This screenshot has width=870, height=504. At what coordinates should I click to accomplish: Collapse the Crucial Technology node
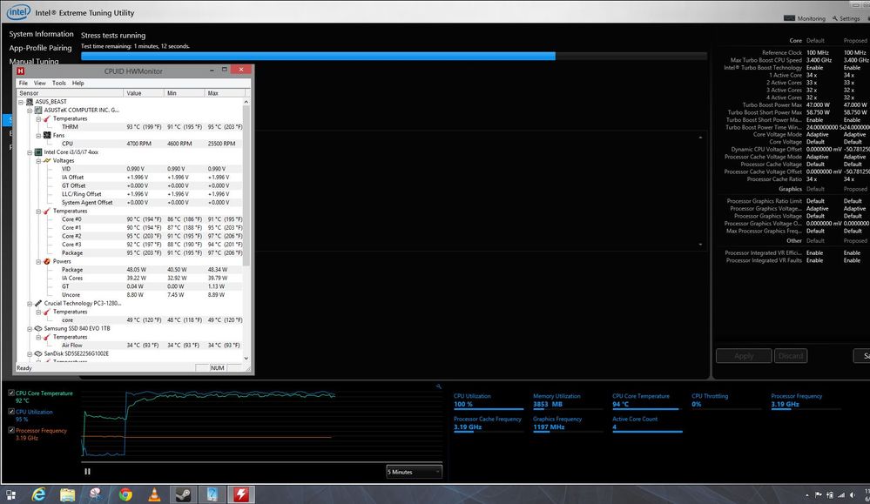[30, 303]
